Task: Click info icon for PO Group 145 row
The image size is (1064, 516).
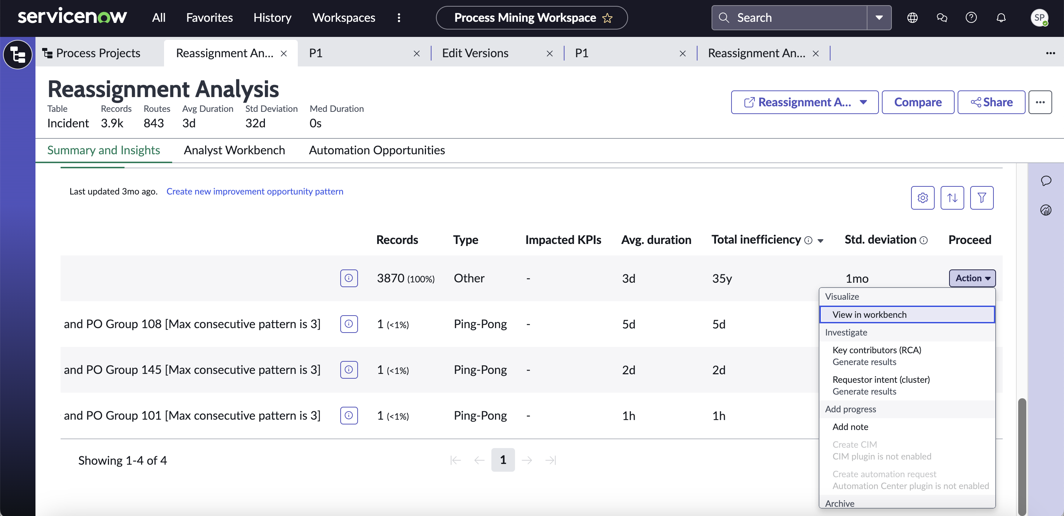Action: coord(349,369)
